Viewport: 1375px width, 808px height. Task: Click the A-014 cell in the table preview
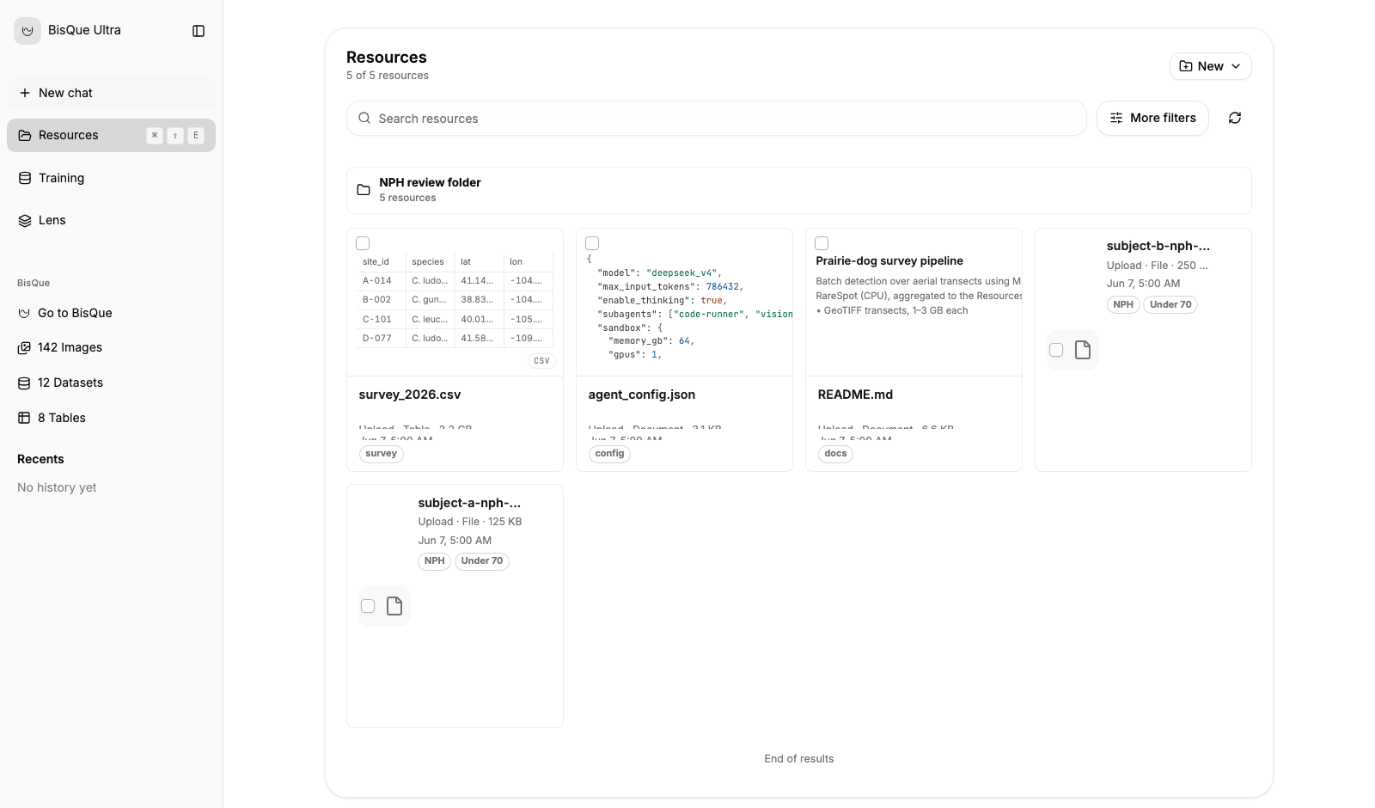(x=377, y=281)
